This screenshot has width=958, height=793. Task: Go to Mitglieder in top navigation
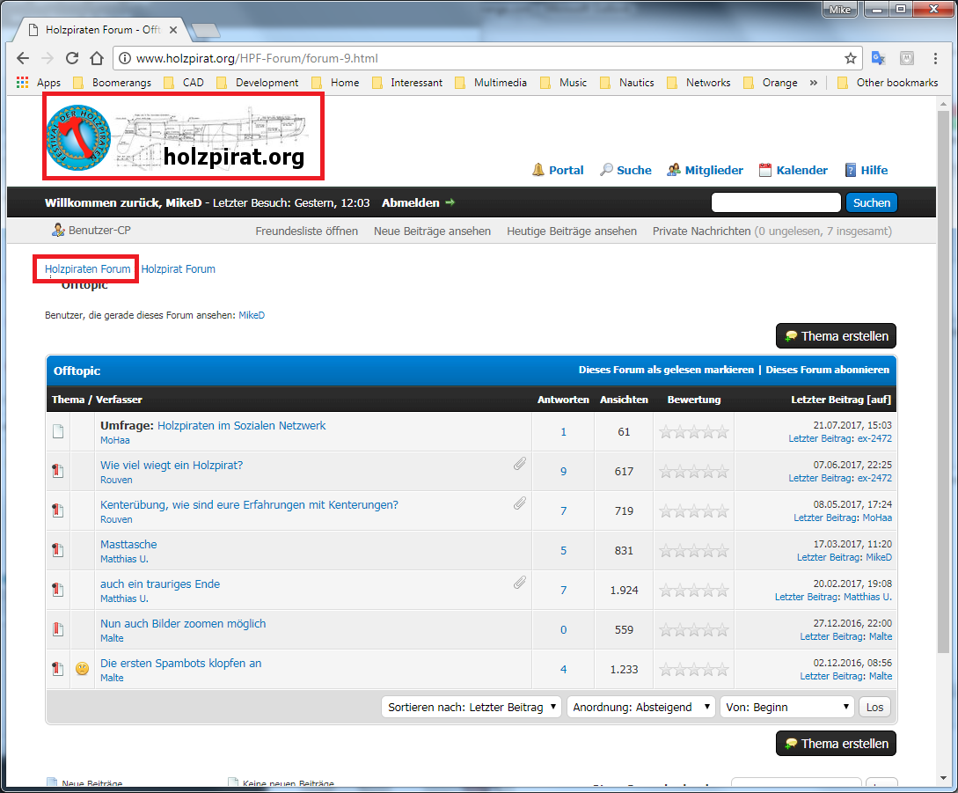[x=705, y=170]
